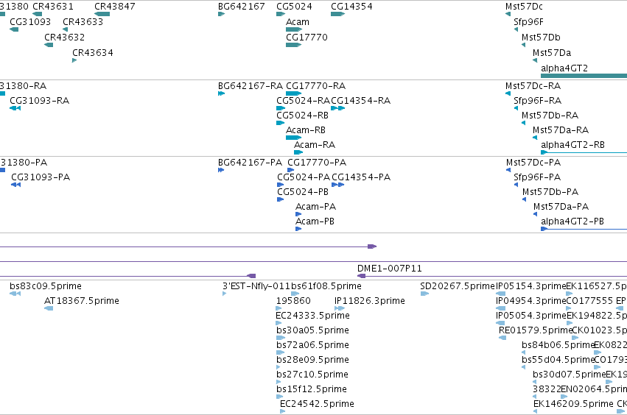Click the EC24333.5prime EST label
This screenshot has height=415, width=627.
click(312, 316)
